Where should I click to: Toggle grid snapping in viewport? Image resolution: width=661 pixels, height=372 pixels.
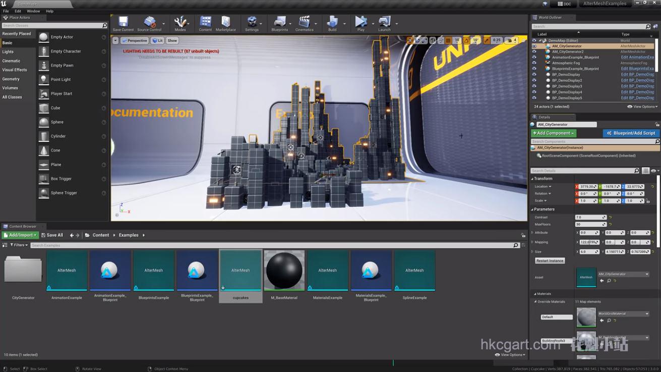point(448,40)
